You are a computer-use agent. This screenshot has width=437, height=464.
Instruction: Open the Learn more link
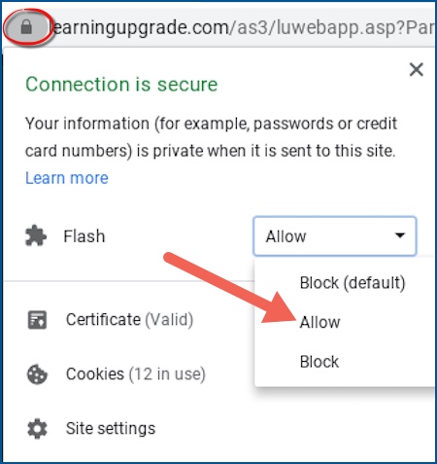coord(67,178)
